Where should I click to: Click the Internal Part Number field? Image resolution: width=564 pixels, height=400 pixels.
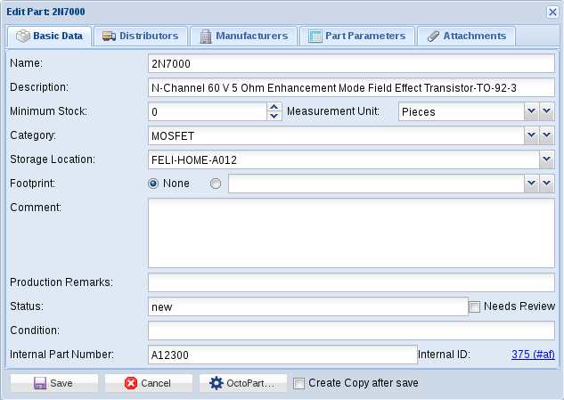pos(282,355)
